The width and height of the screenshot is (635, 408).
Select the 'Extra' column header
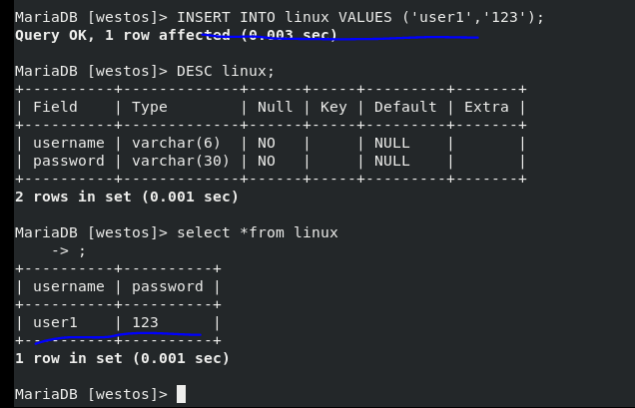coord(486,107)
